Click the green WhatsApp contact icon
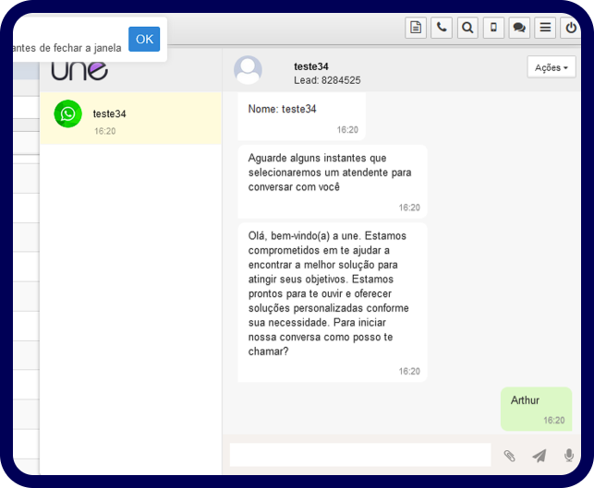The width and height of the screenshot is (594, 488). coord(68,113)
